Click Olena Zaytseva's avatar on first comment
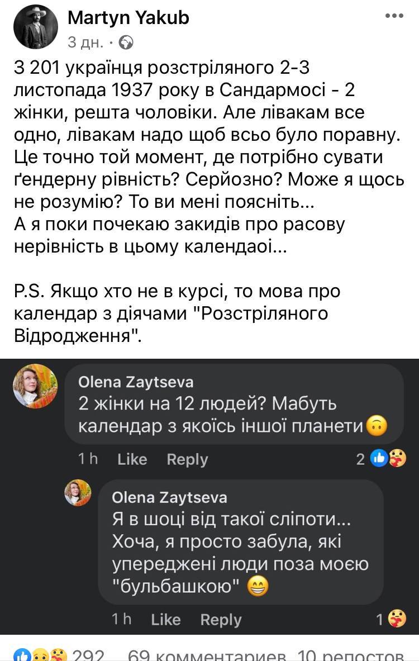 pos(35,386)
